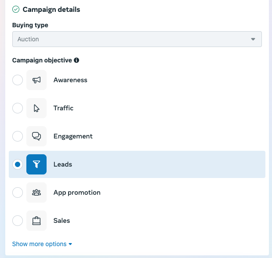Click the caret next to Show more options

tap(70, 244)
